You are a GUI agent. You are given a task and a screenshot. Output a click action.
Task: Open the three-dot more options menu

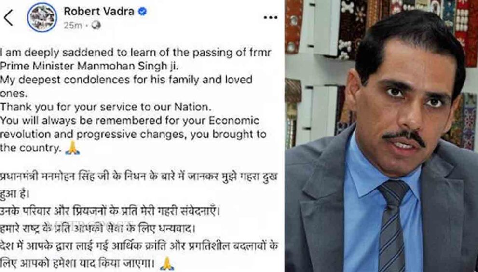pos(271,18)
